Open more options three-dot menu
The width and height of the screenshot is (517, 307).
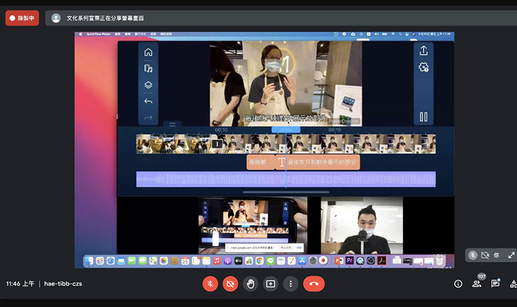[x=291, y=283]
